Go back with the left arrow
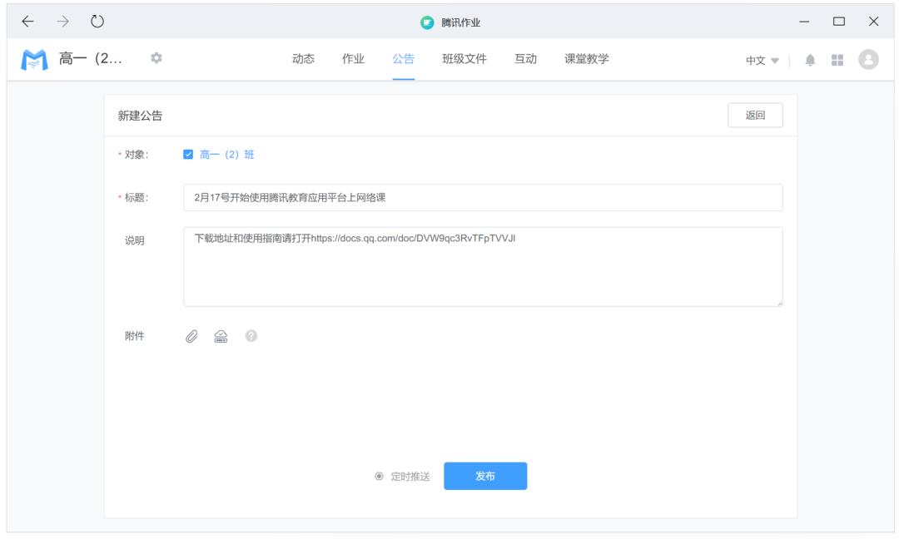899x539 pixels. pos(27,22)
